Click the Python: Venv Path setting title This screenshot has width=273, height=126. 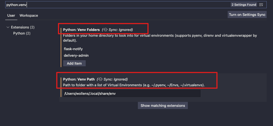(79, 79)
